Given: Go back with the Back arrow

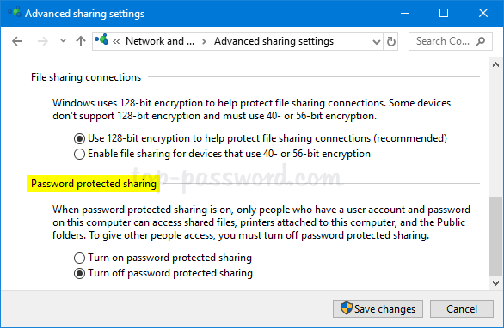Looking at the screenshot, I should point(17,41).
